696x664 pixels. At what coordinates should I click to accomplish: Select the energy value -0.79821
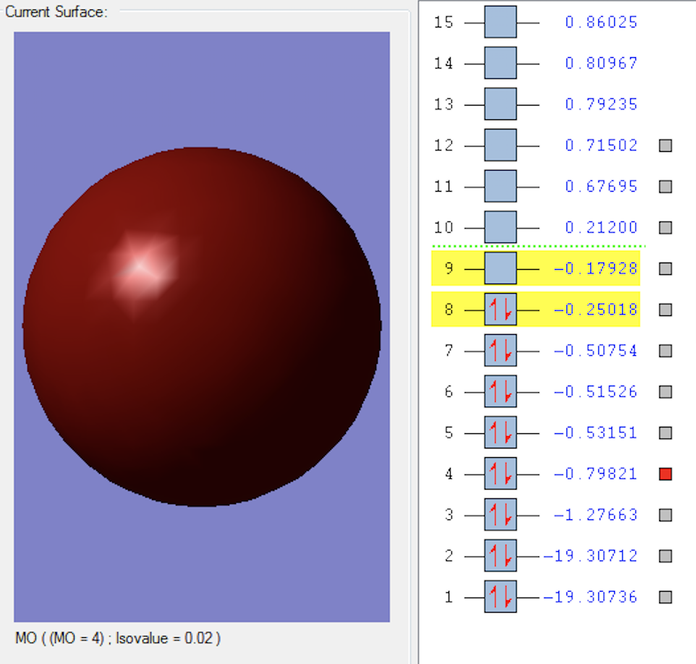(x=595, y=474)
